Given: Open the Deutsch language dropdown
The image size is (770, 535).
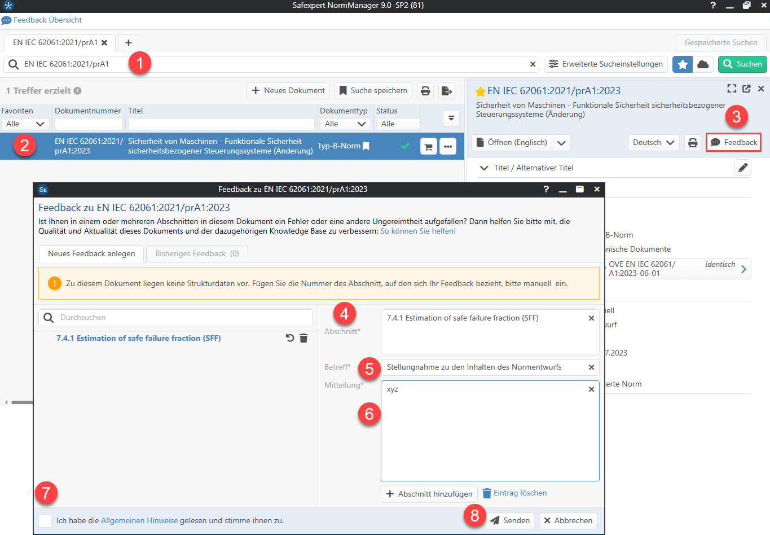Looking at the screenshot, I should coord(653,143).
